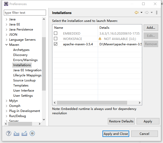Click the installations table horizontal scrollbar
This screenshot has height=143, width=163.
pos(92,103)
